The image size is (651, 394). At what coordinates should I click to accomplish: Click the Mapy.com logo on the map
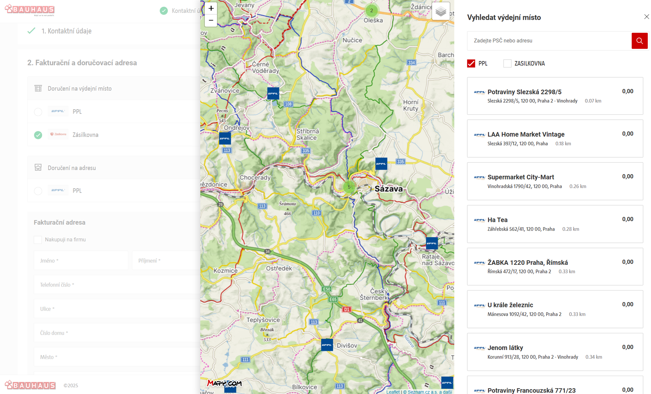pos(224,383)
